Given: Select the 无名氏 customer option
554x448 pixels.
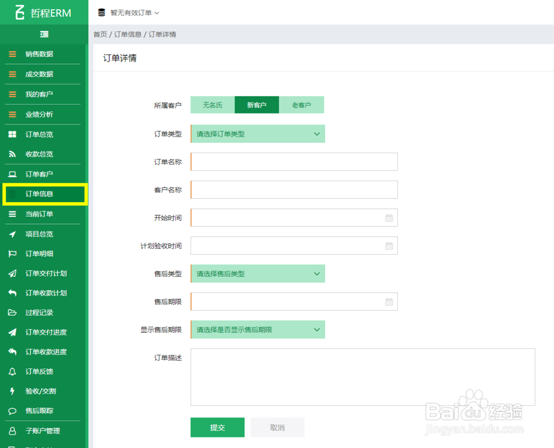Looking at the screenshot, I should click(213, 105).
